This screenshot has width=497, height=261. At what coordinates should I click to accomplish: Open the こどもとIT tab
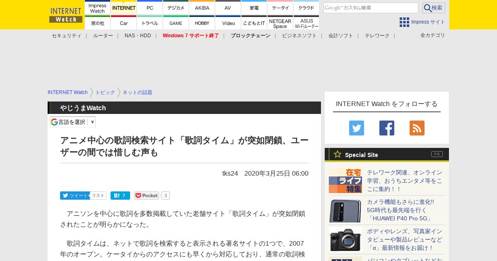pyautogui.click(x=254, y=23)
